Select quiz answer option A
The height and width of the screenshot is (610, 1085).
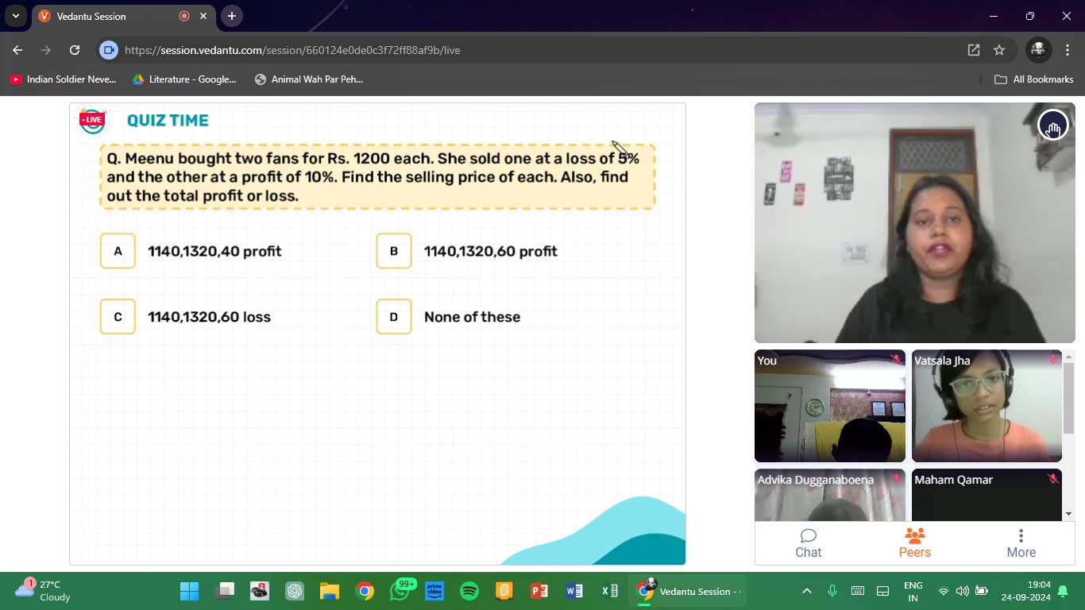118,251
